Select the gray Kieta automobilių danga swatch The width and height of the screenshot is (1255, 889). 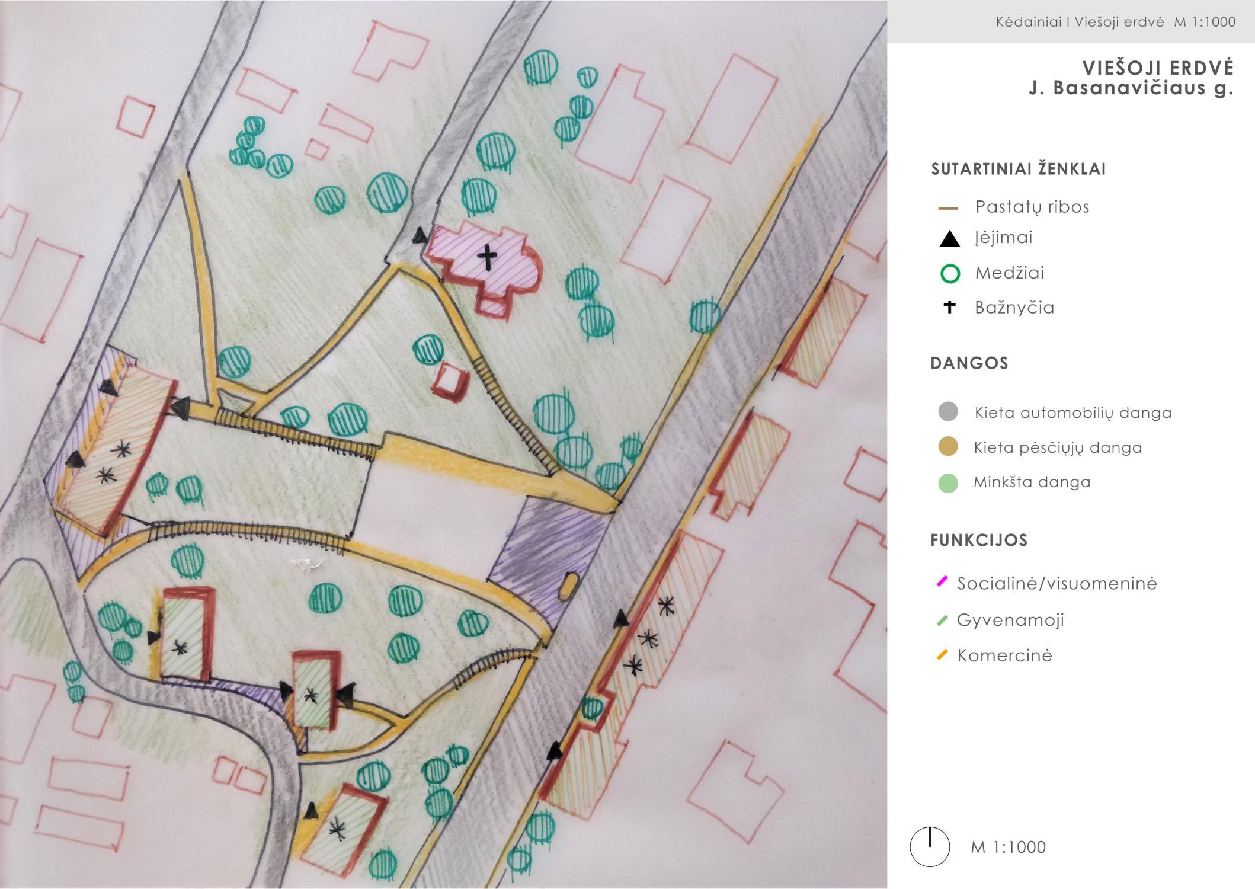click(x=948, y=412)
